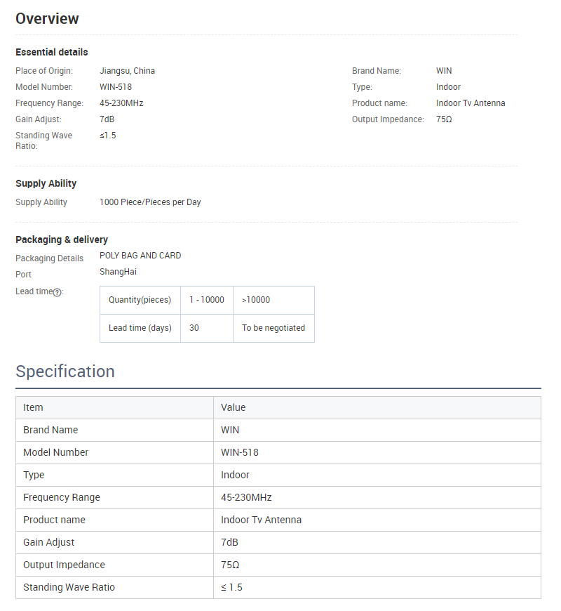Select the Lead time (days) row label

tap(140, 328)
